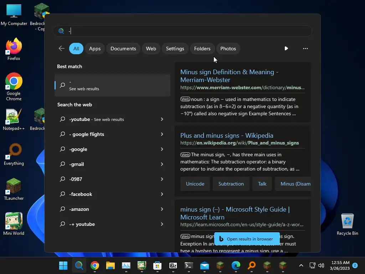Click the network icon in system tray
Screen dimensions: 365x274
pos(312,265)
